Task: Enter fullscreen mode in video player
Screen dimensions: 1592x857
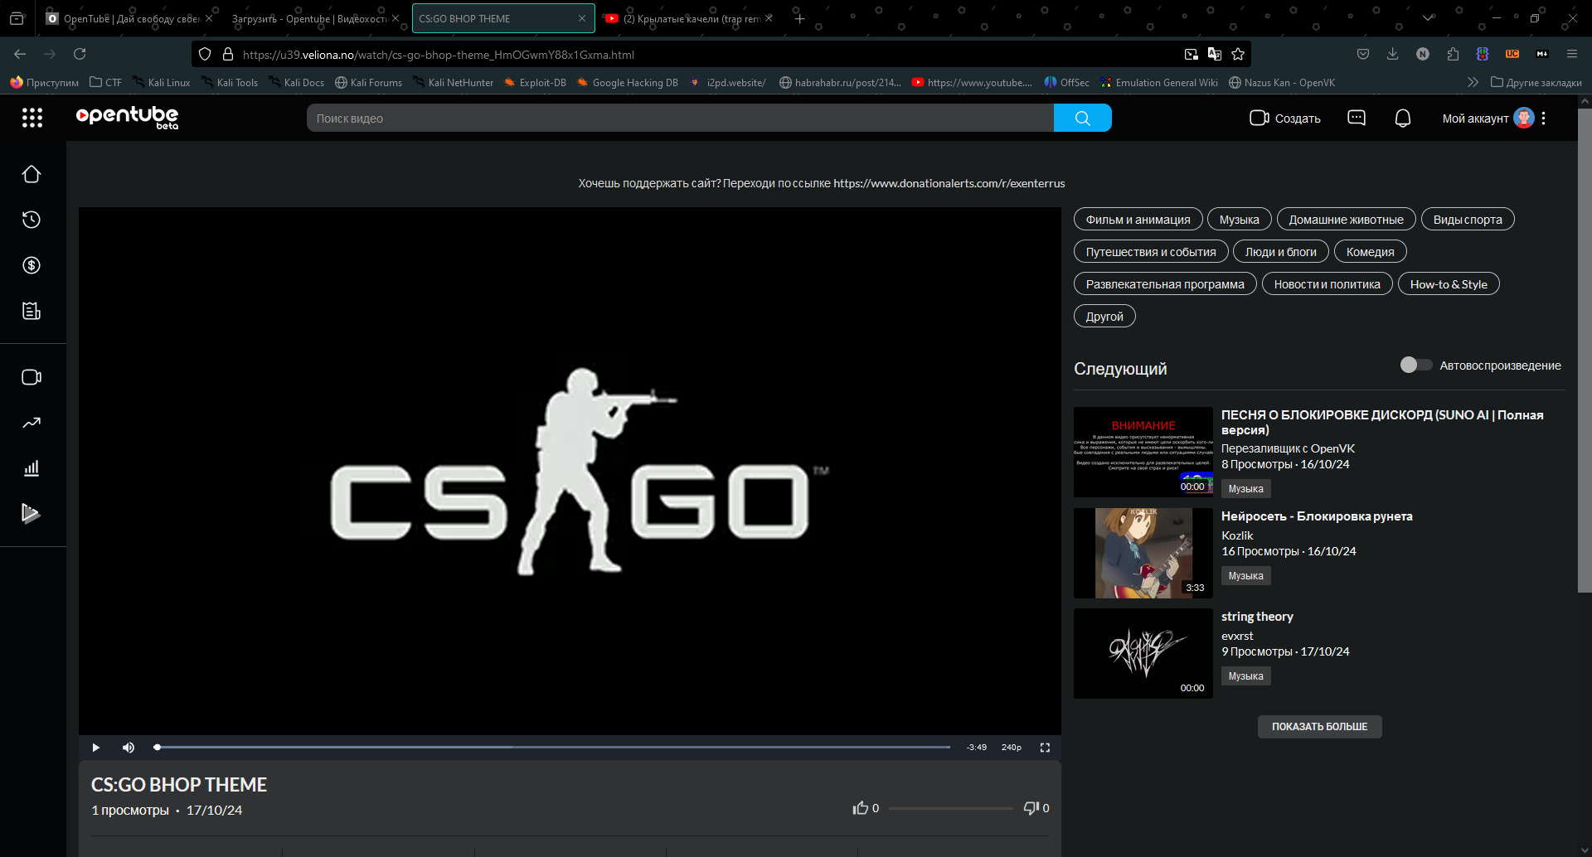Action: coord(1045,748)
